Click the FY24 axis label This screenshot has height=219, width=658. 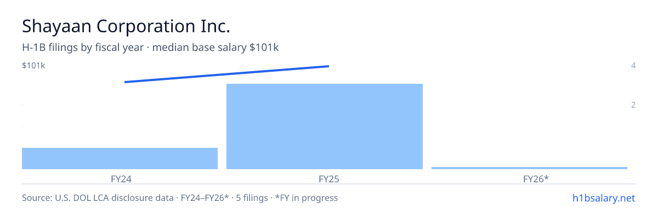point(120,178)
